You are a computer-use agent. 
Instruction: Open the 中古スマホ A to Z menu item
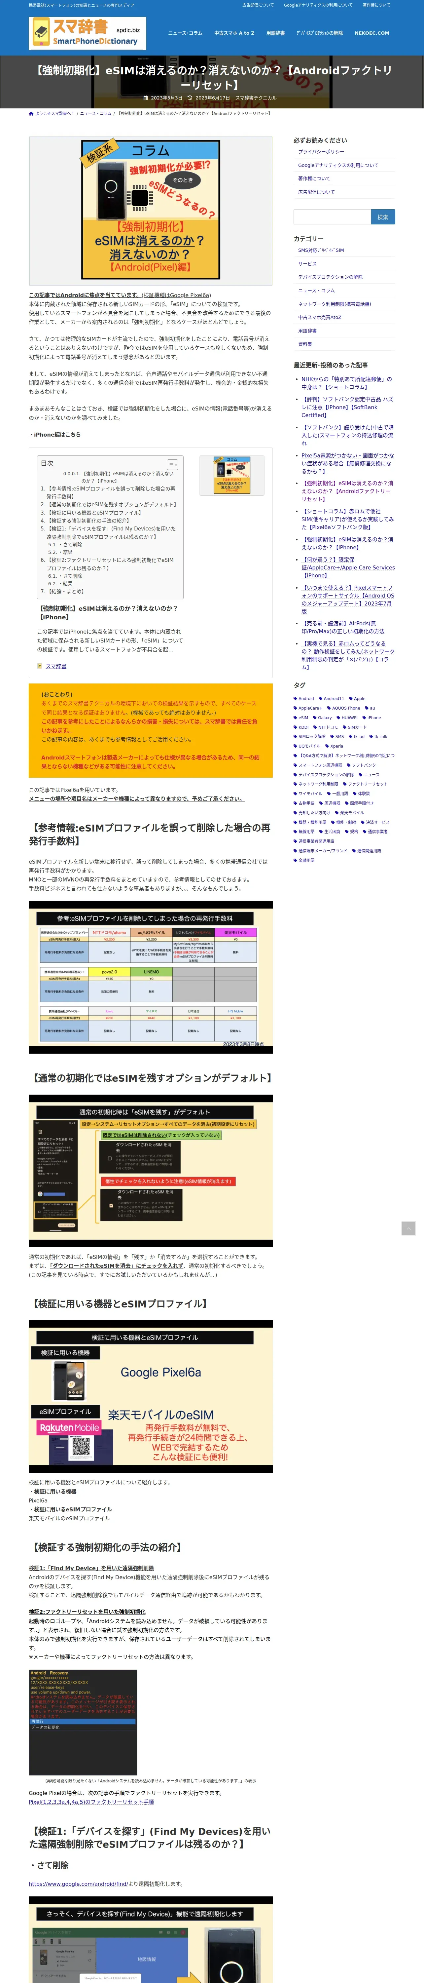(234, 33)
